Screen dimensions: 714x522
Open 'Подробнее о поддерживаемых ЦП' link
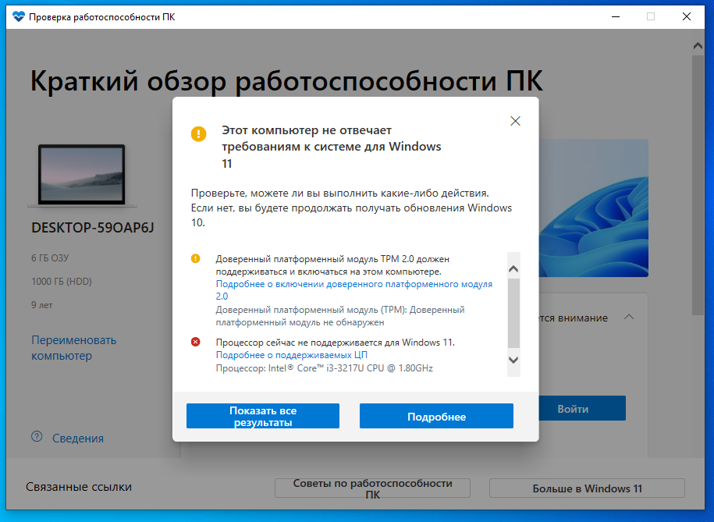[x=291, y=355]
